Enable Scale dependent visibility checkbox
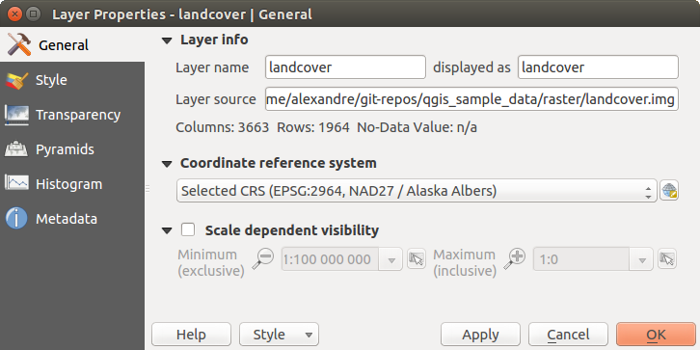 [188, 229]
